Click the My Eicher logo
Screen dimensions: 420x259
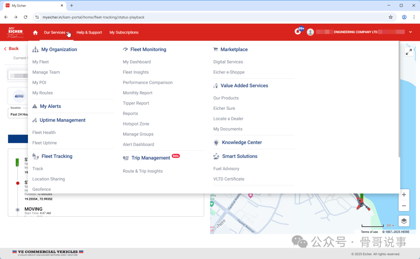click(16, 32)
